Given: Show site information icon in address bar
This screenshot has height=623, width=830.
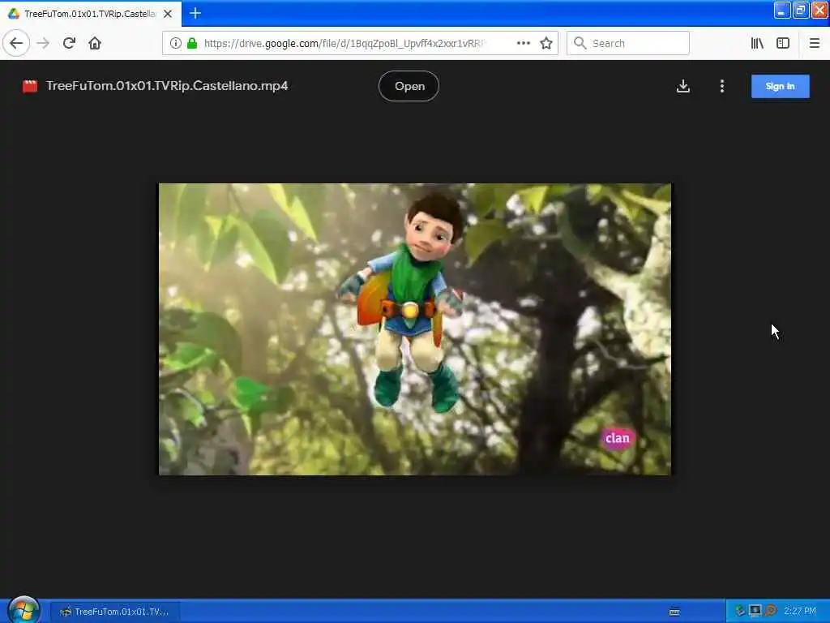Looking at the screenshot, I should pos(175,43).
